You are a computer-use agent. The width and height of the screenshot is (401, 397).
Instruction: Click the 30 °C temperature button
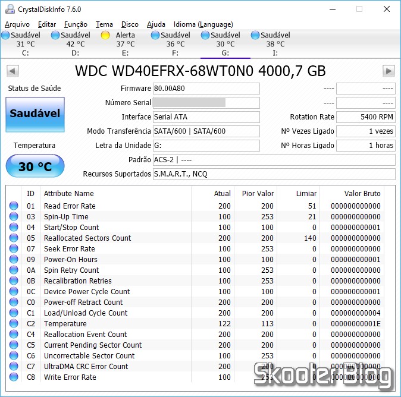coord(35,166)
